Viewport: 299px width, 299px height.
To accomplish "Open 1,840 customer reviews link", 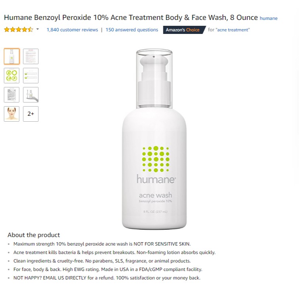I will 72,30.
